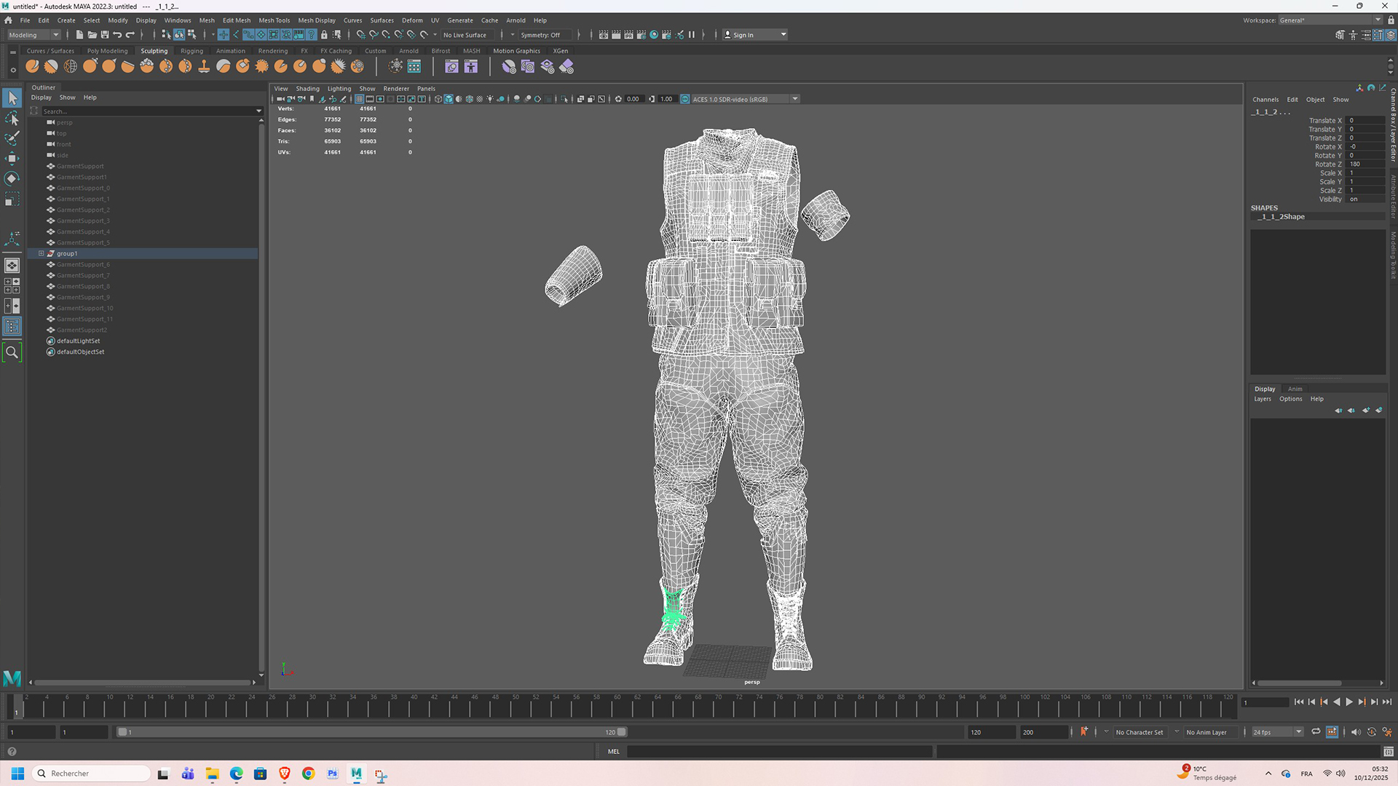Open the Workspace General dropdown

tap(1330, 20)
